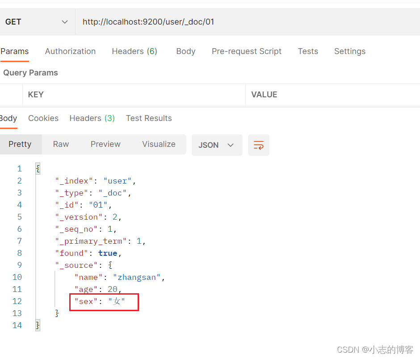Select the response Body tab
This screenshot has width=420, height=358.
[8, 118]
